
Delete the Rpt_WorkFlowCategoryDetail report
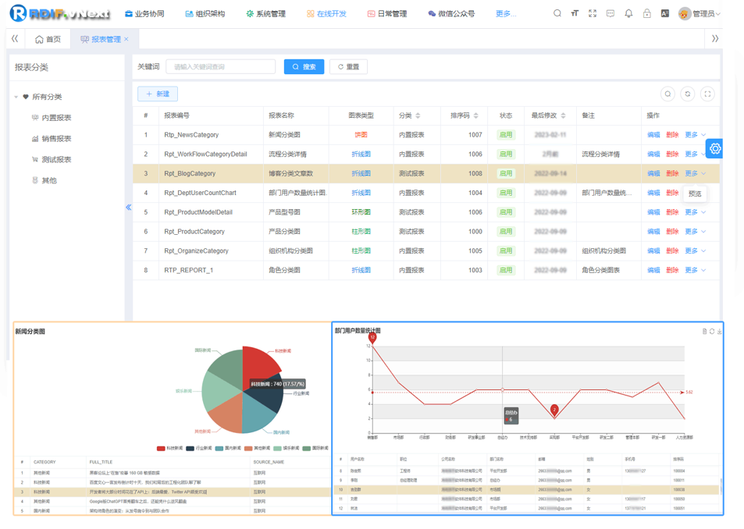[672, 154]
